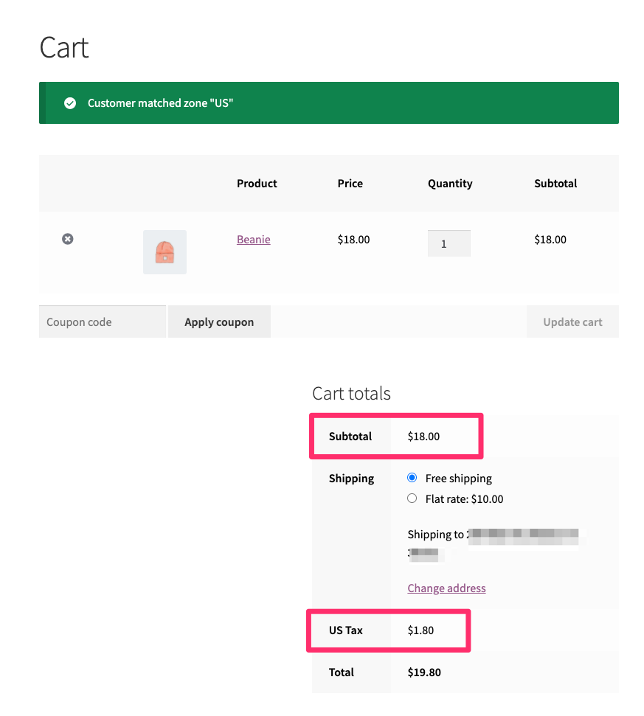Click the Price column header
The image size is (644, 716).
point(350,183)
